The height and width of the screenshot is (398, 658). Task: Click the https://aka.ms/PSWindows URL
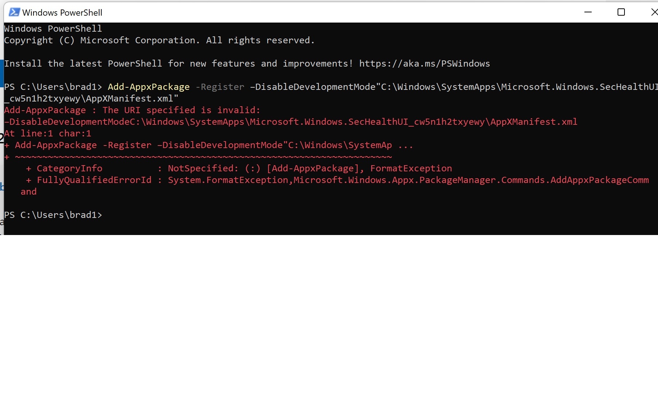tap(424, 64)
